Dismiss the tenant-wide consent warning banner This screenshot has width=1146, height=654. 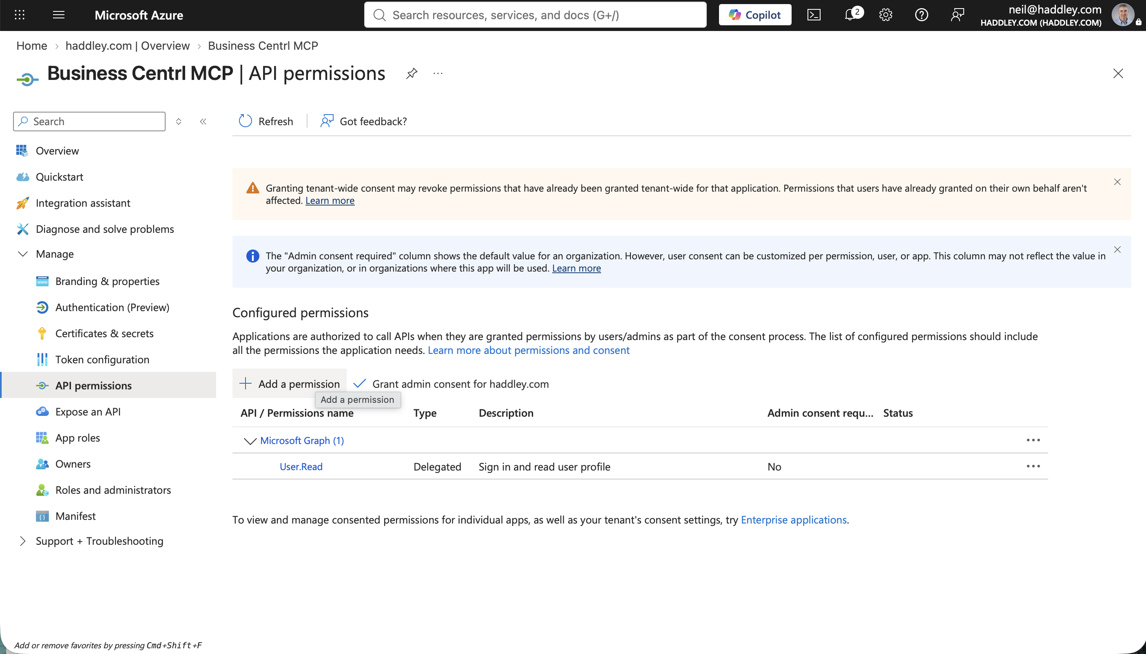coord(1117,182)
